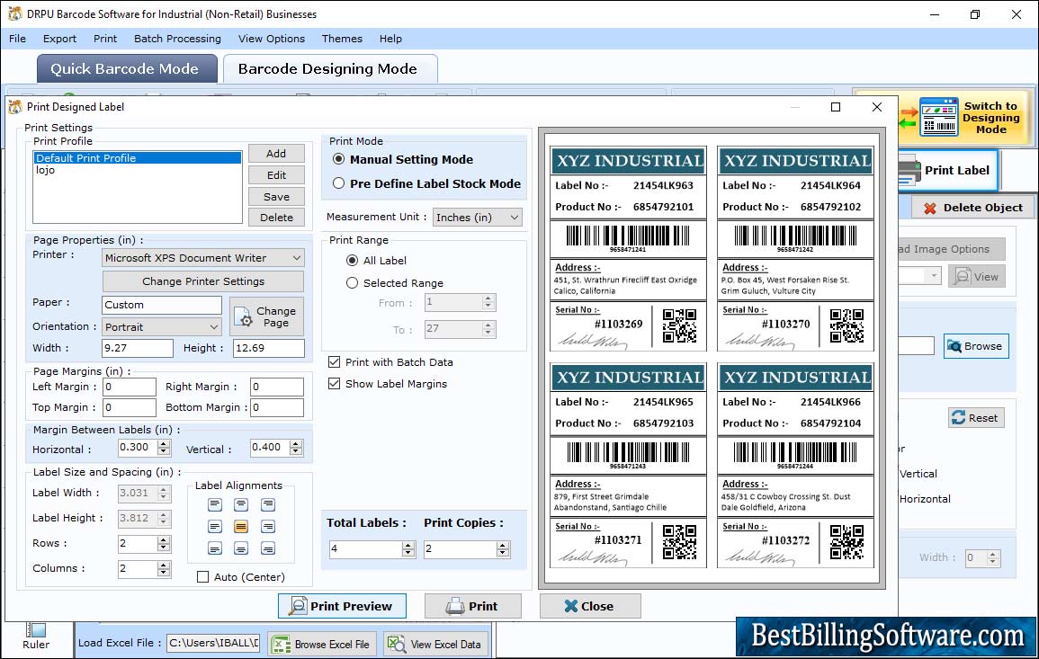Select the top-left label alignment icon
Image resolution: width=1039 pixels, height=659 pixels.
215,505
